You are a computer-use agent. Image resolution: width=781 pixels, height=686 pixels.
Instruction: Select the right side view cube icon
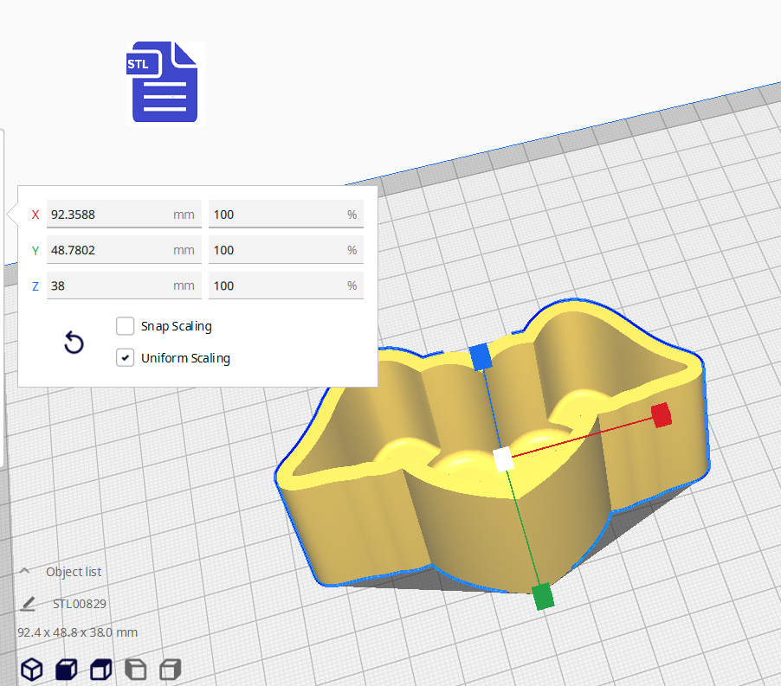[171, 670]
